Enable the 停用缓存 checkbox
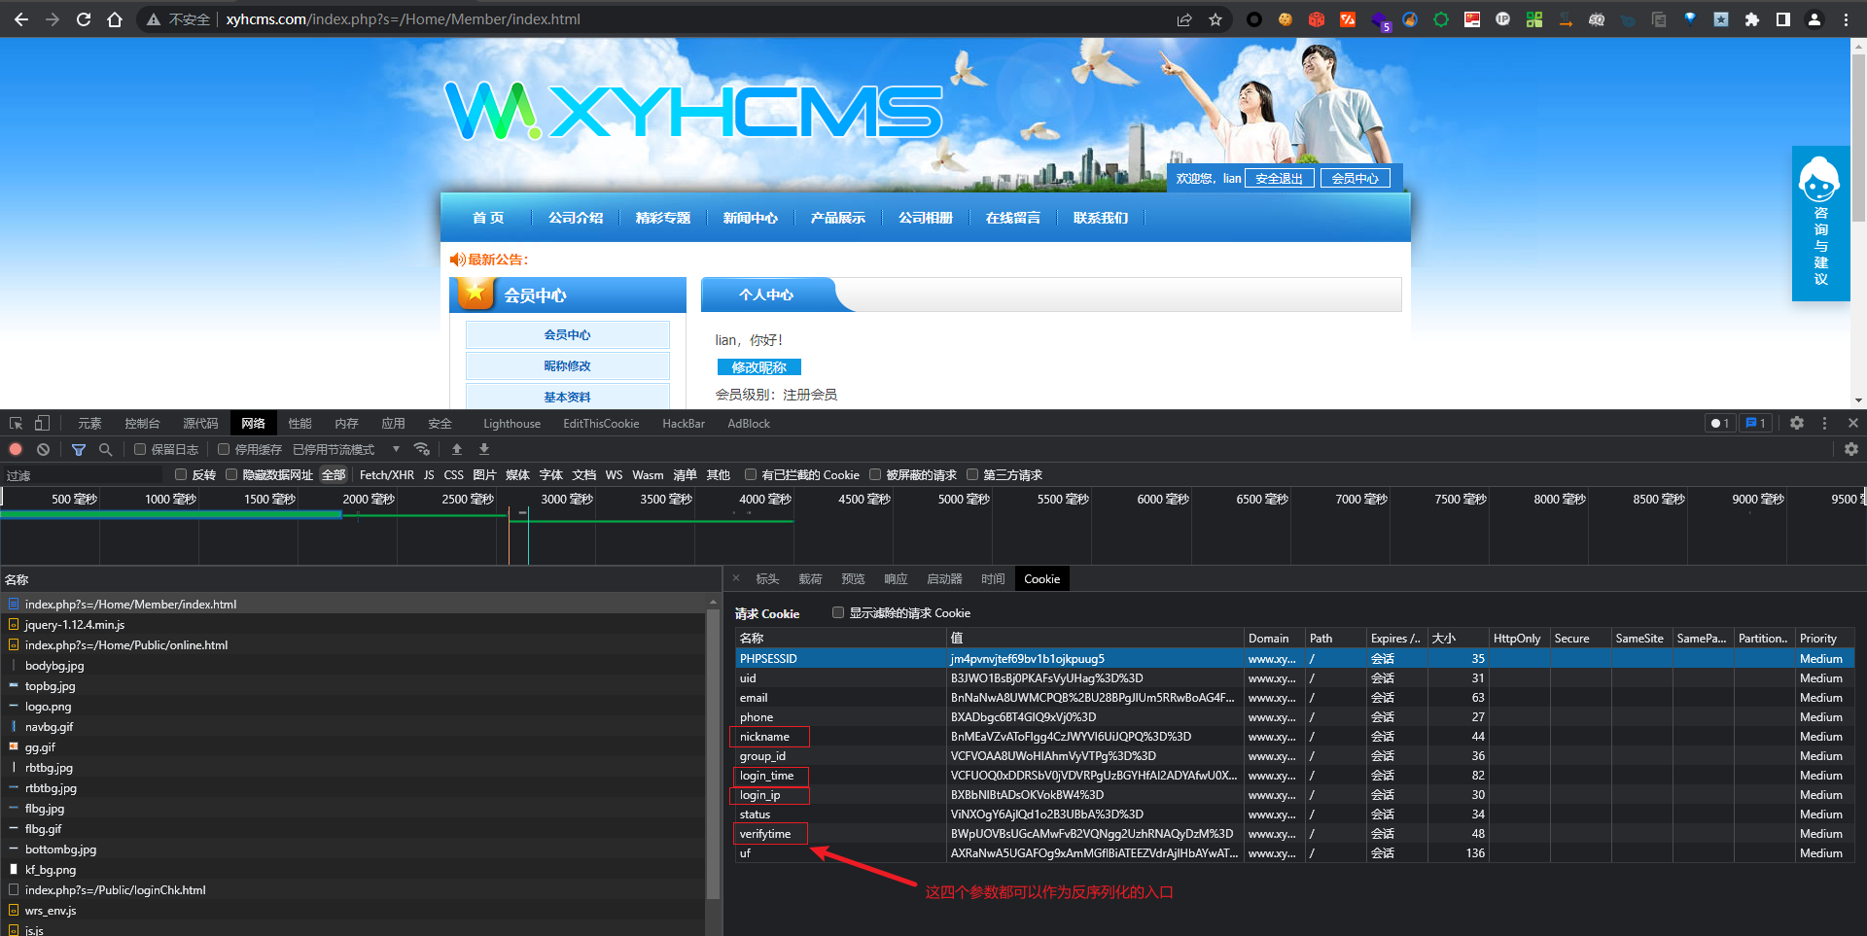This screenshot has width=1867, height=936. [x=224, y=449]
